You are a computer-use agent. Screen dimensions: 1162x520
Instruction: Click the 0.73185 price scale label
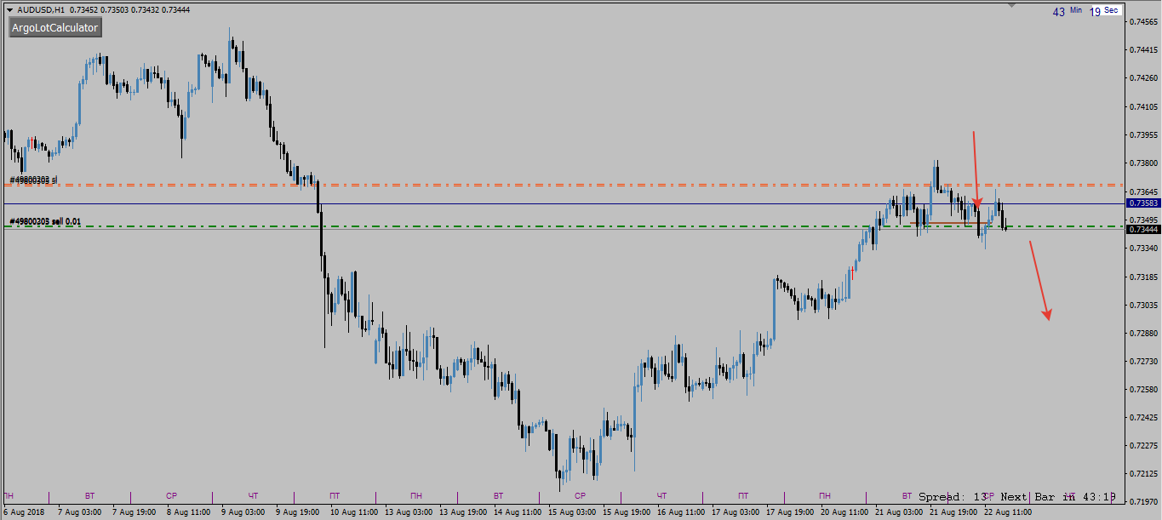(x=1142, y=277)
